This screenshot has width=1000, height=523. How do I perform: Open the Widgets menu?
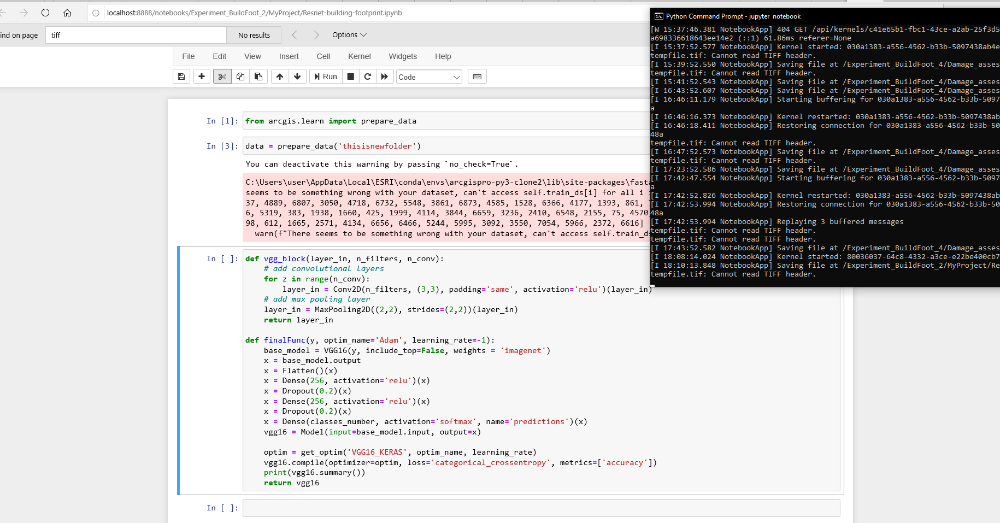click(x=403, y=56)
